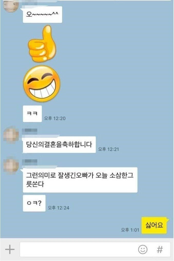174x261 pixels.
Task: Select the 당신의결혼을축하합니다 message bubble
Action: (59, 144)
